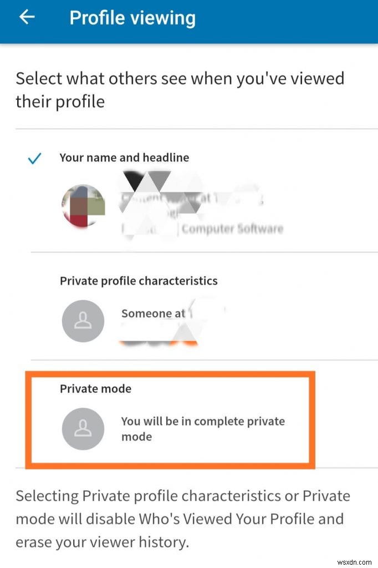The height and width of the screenshot is (568, 378).
Task: Click the LinkedIn back navigation icon
Action: click(x=26, y=18)
